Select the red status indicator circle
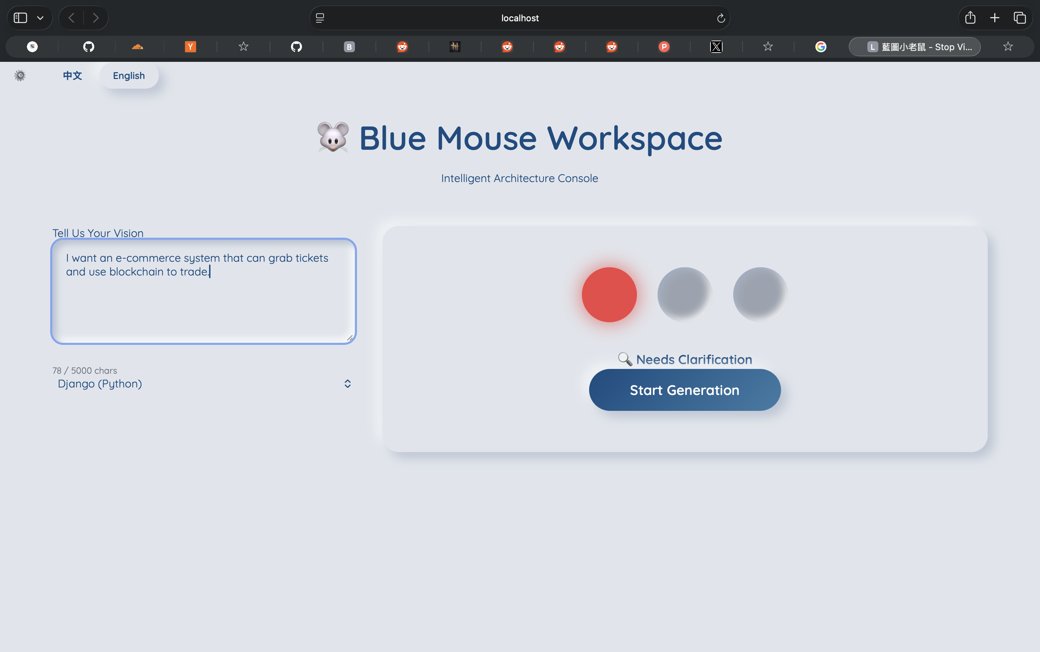The width and height of the screenshot is (1040, 652). [609, 294]
